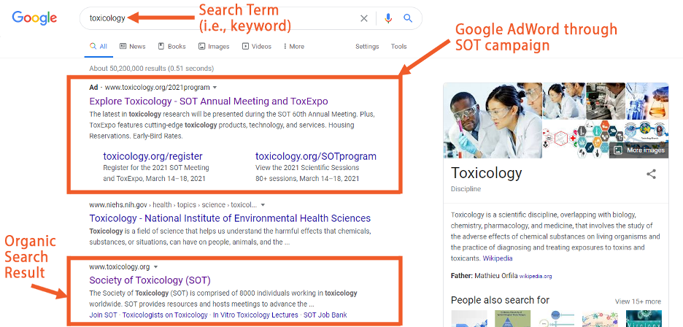Screen dimensions: 683x327
Task: Click the www.toxicology.org URL text
Action: coord(120,267)
